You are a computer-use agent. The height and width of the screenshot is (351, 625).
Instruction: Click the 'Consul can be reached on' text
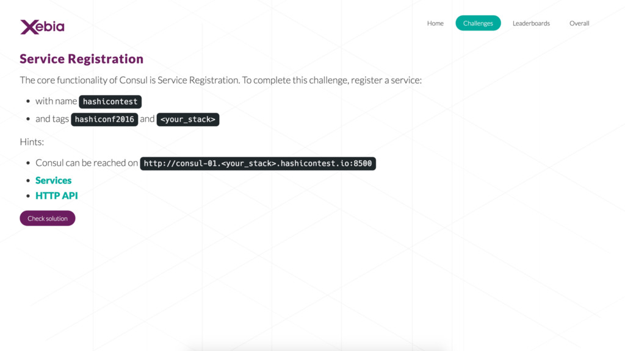[x=87, y=163]
